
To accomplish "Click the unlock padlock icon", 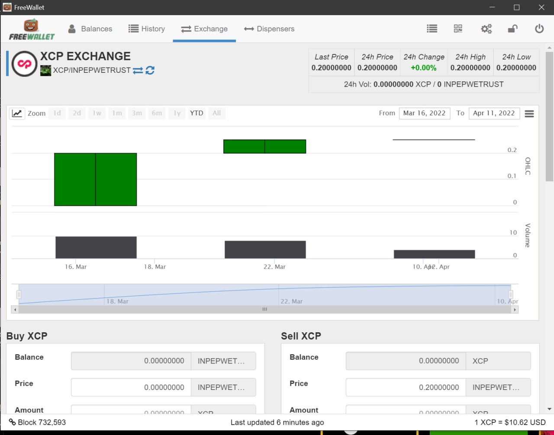I will click(x=512, y=29).
